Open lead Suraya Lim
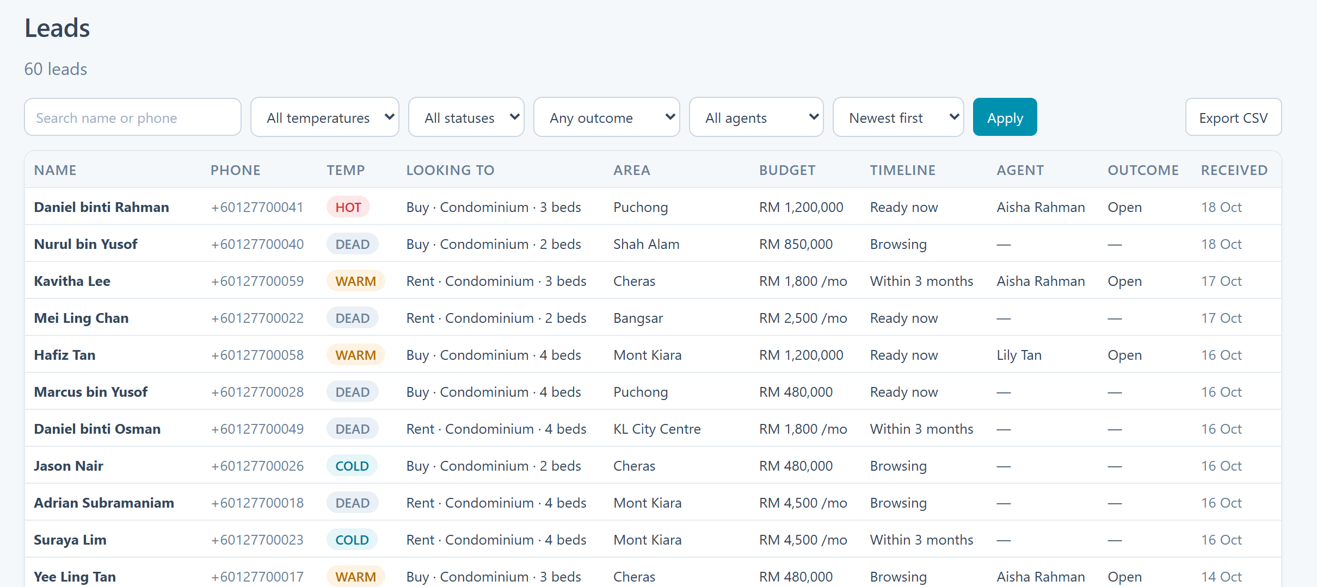This screenshot has width=1317, height=587. tap(70, 540)
